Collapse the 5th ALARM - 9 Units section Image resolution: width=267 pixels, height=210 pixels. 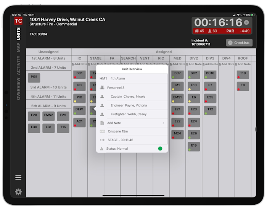click(48, 106)
